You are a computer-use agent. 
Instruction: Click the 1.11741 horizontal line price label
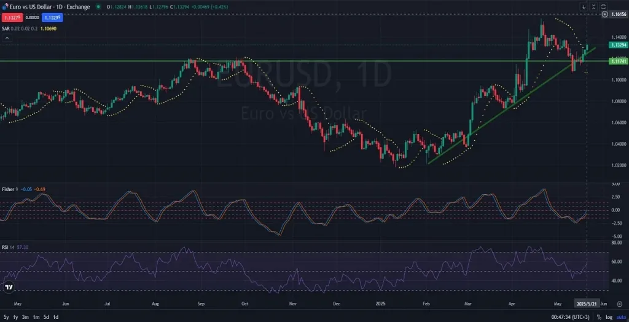618,61
